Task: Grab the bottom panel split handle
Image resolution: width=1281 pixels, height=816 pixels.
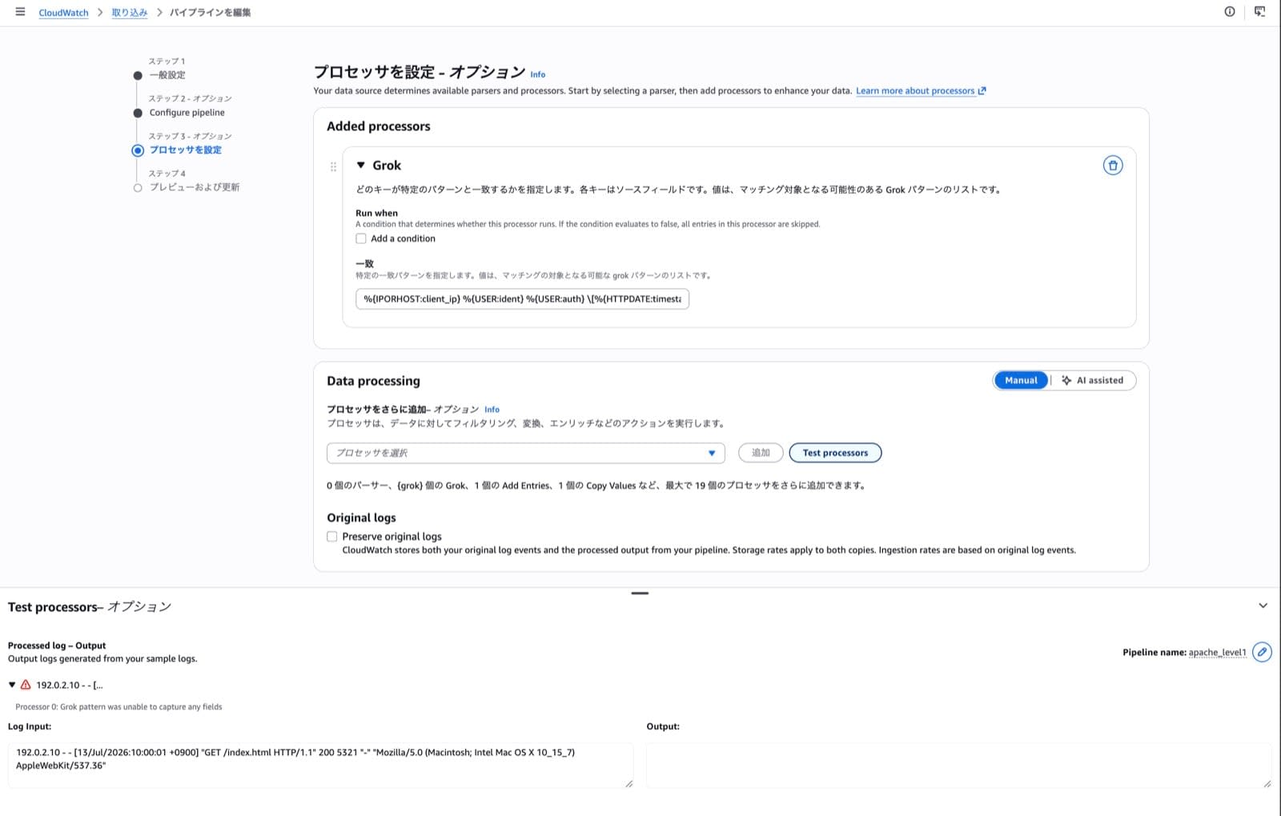Action: click(640, 594)
